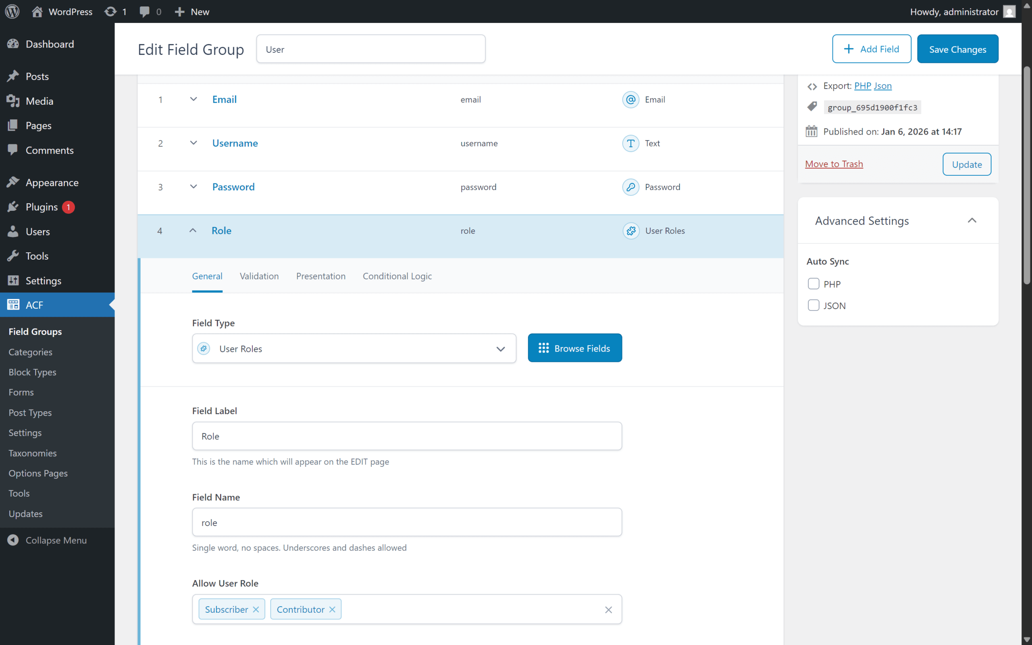The width and height of the screenshot is (1032, 645).
Task: Click the User Roles puzzle icon
Action: click(630, 231)
